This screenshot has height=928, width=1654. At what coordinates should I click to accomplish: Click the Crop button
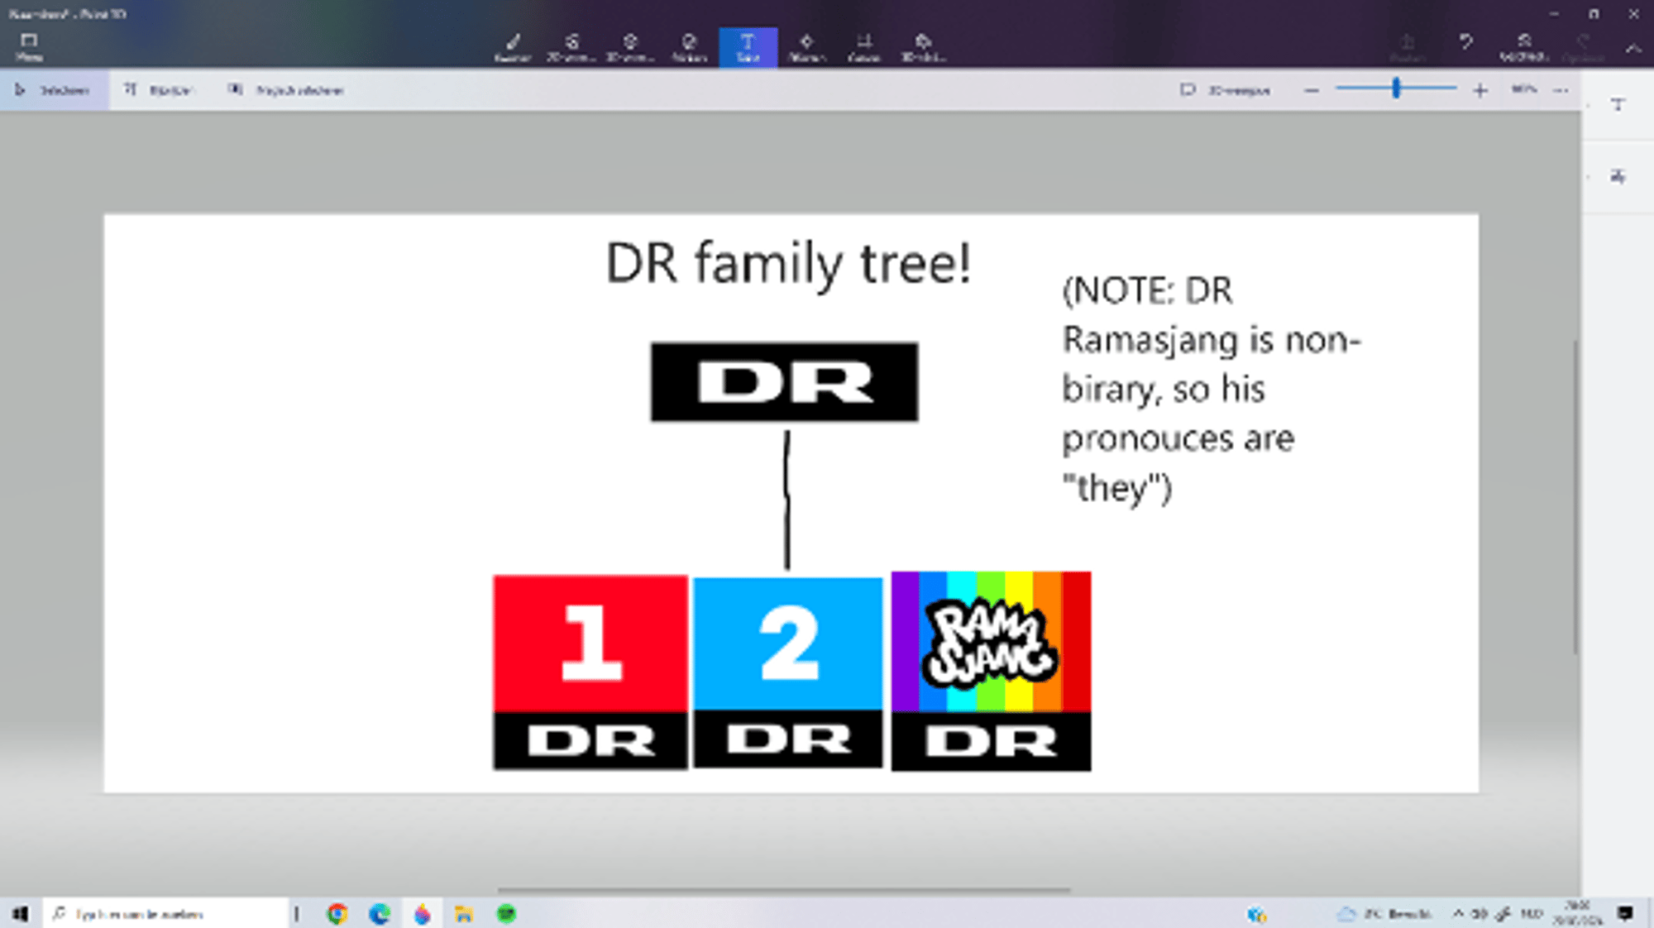(157, 90)
